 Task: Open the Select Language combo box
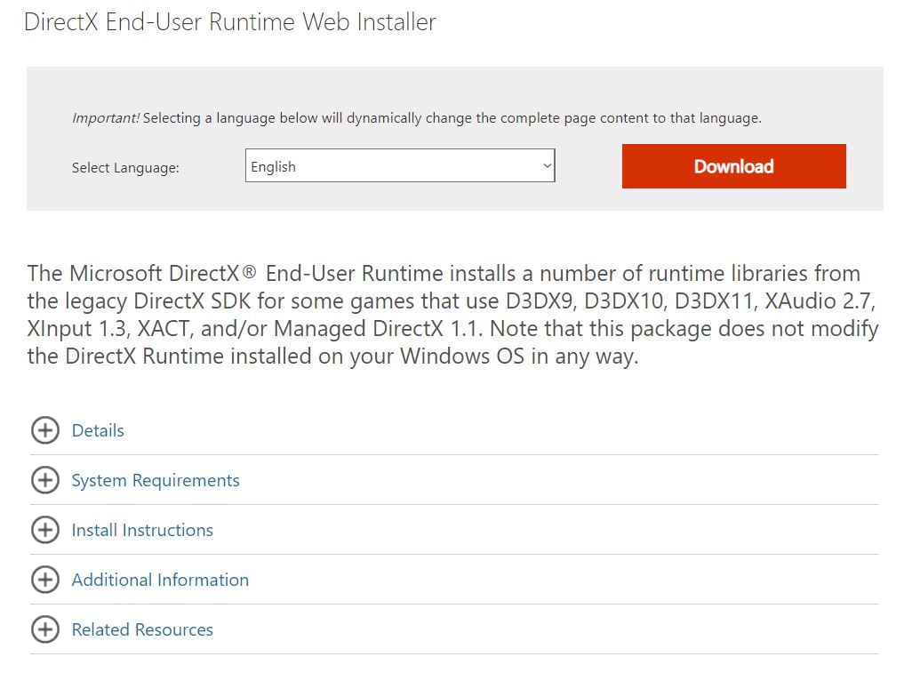pos(400,166)
